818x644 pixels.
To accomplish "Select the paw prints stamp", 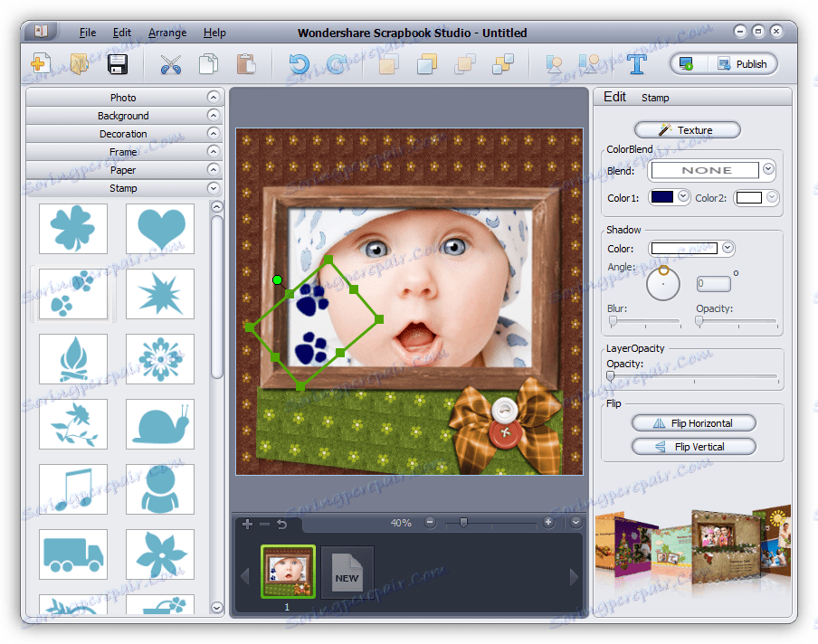I will click(73, 292).
